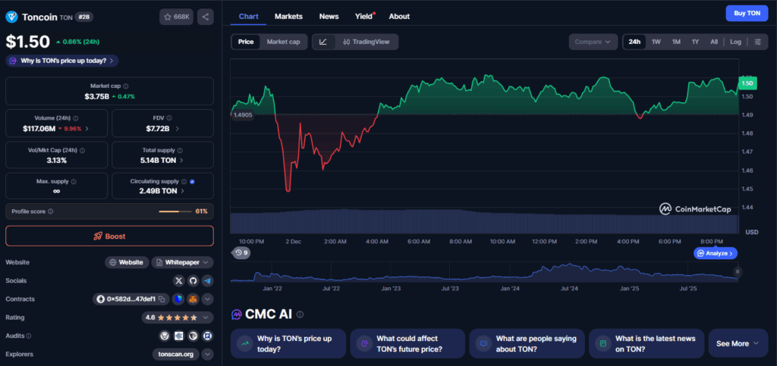Click the Telegram social icon
This screenshot has width=777, height=366.
207,280
